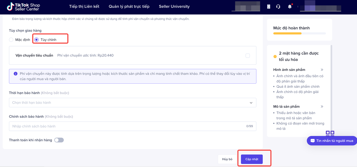
Task: Toggle Thanh toán khi nhận hàng switch
Action: (x=59, y=140)
